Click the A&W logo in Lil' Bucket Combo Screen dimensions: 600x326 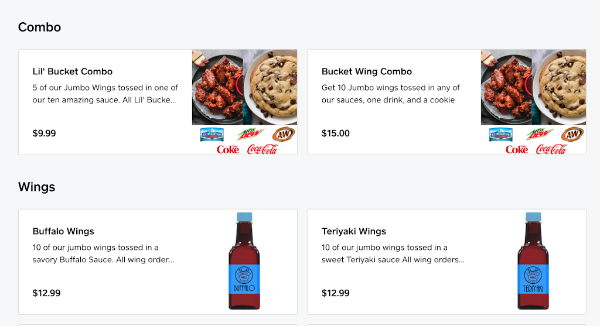(284, 134)
